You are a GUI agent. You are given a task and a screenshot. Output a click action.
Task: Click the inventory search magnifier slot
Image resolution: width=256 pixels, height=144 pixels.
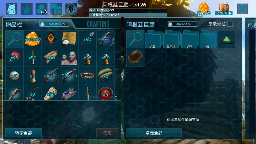(x=14, y=39)
